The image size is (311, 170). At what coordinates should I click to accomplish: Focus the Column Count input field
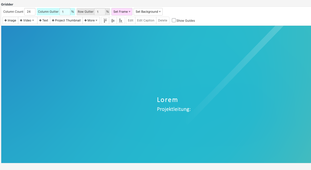click(30, 12)
